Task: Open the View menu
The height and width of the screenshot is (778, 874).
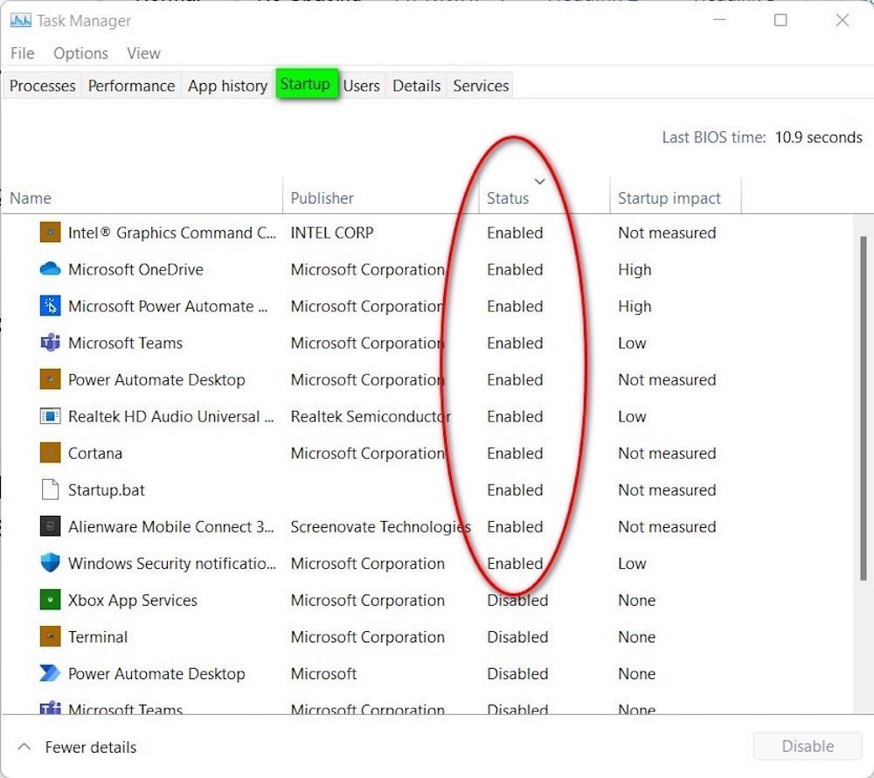Action: pos(143,53)
